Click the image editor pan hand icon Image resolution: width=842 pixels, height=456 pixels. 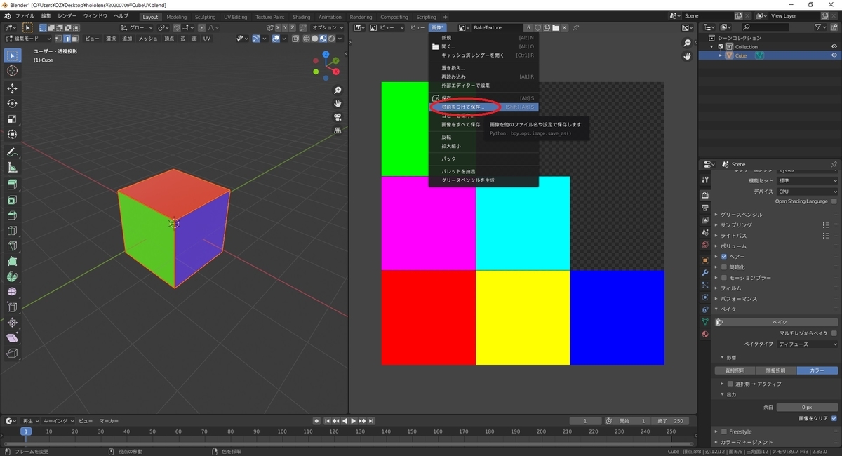[x=688, y=56]
